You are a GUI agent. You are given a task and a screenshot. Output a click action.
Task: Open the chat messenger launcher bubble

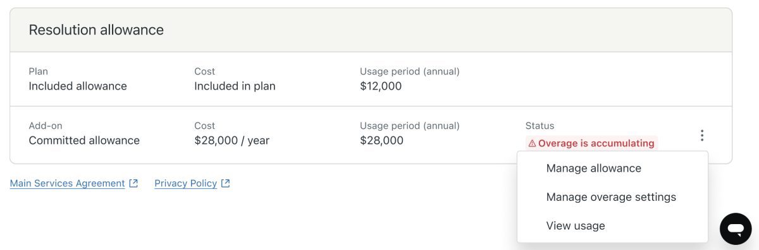point(736,229)
